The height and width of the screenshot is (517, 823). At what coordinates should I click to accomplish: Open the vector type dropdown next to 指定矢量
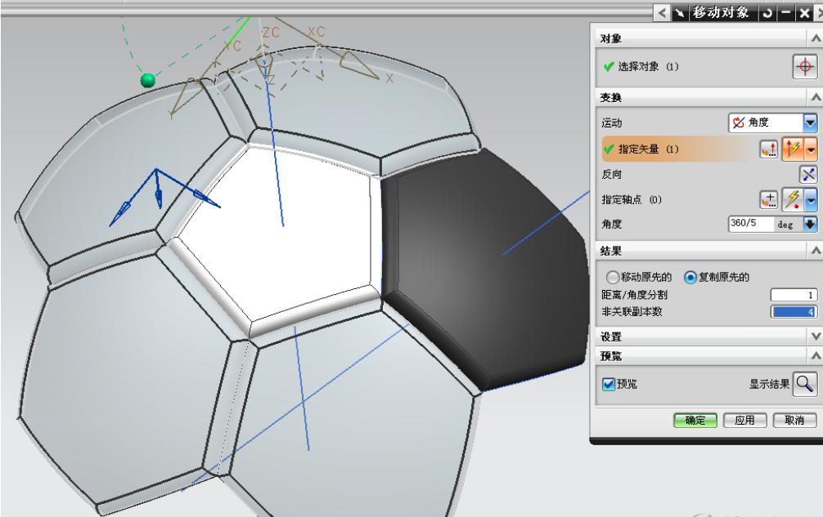click(811, 148)
